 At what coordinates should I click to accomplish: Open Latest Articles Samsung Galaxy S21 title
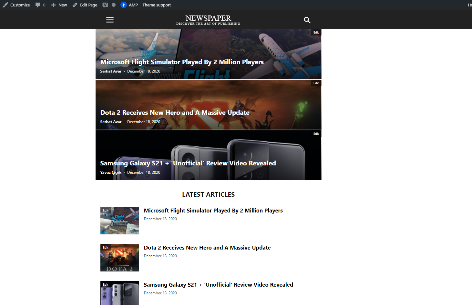[x=219, y=285]
